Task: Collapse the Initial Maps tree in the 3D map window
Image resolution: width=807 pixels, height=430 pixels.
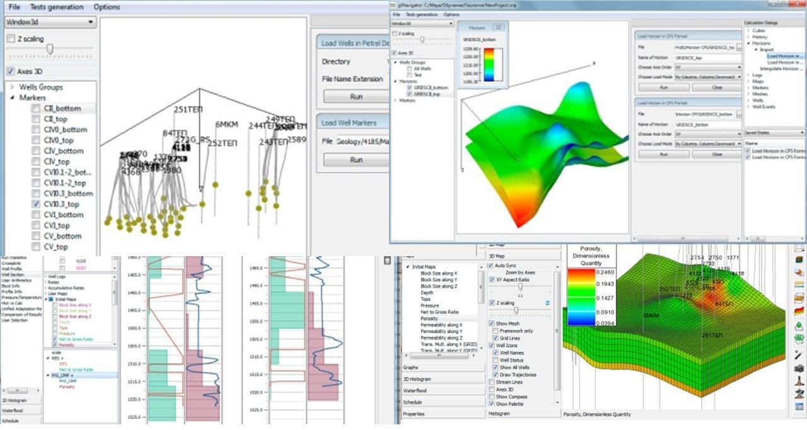Action: click(x=408, y=267)
